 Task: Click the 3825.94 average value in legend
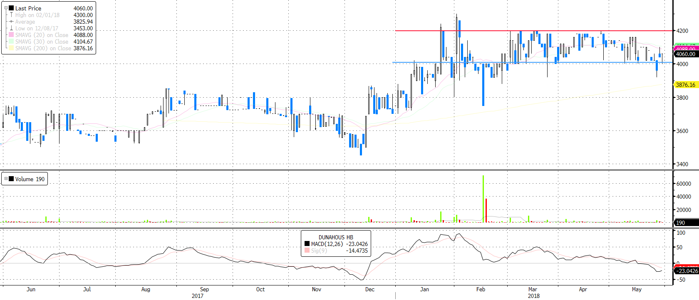[83, 22]
